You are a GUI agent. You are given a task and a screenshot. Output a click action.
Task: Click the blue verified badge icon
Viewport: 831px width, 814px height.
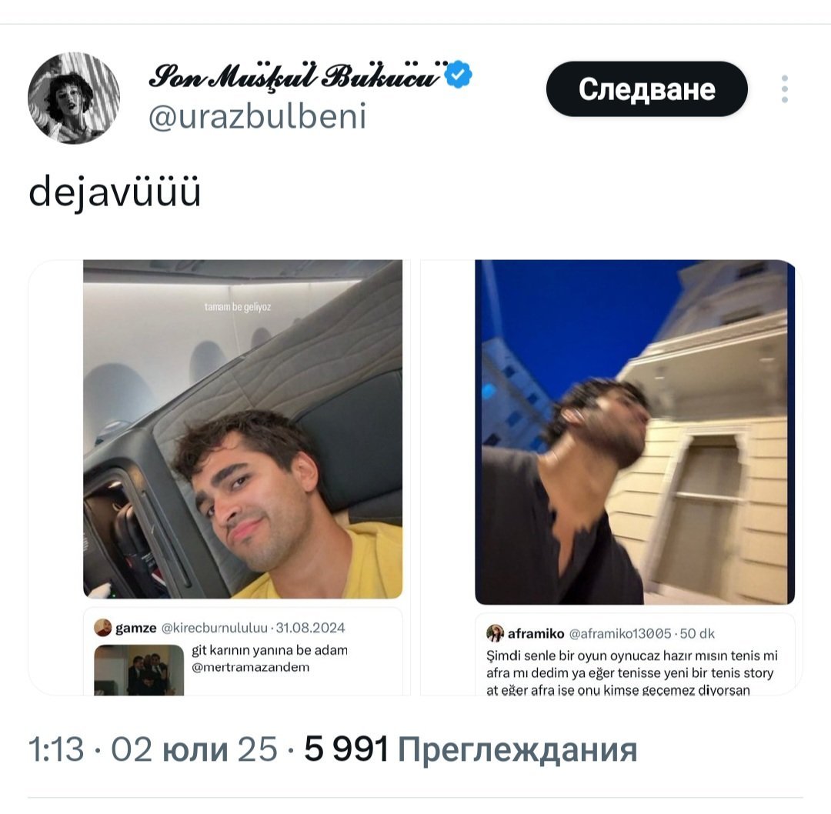point(459,74)
